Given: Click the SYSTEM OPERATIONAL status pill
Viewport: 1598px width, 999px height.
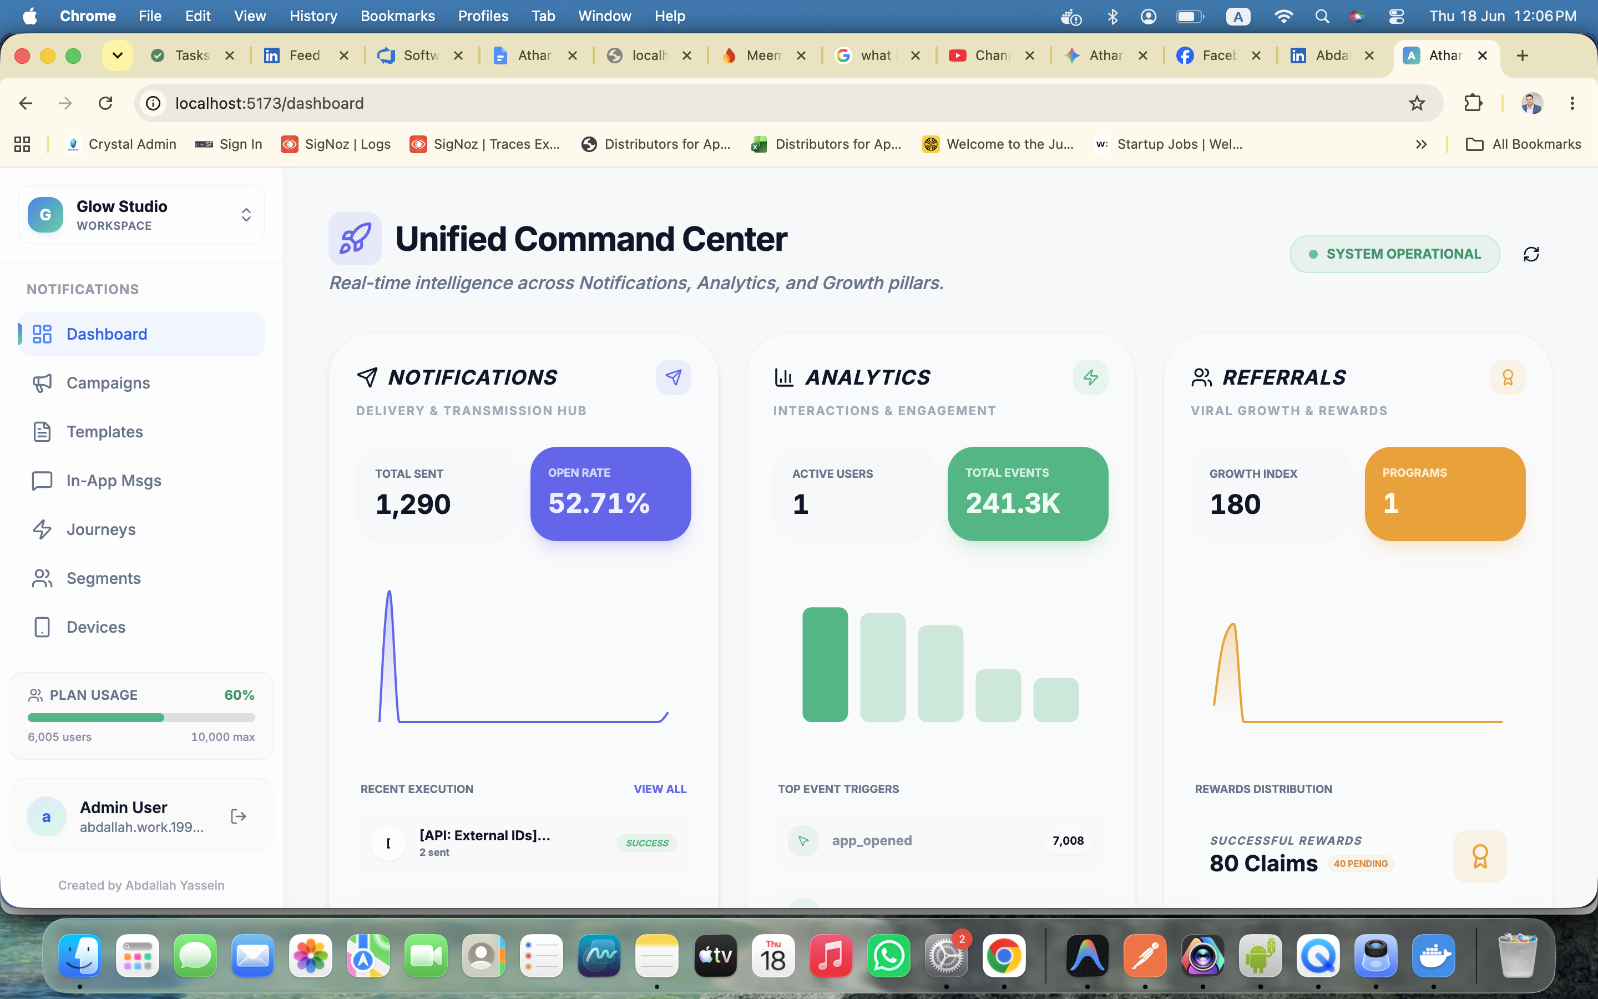Looking at the screenshot, I should (x=1394, y=254).
